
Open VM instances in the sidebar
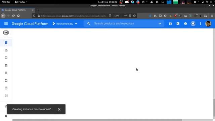(x=6, y=43)
